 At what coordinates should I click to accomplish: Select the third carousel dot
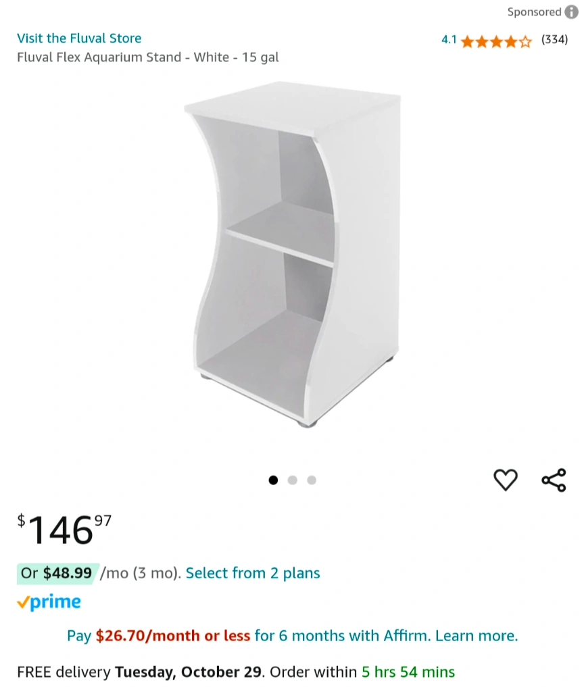(312, 480)
